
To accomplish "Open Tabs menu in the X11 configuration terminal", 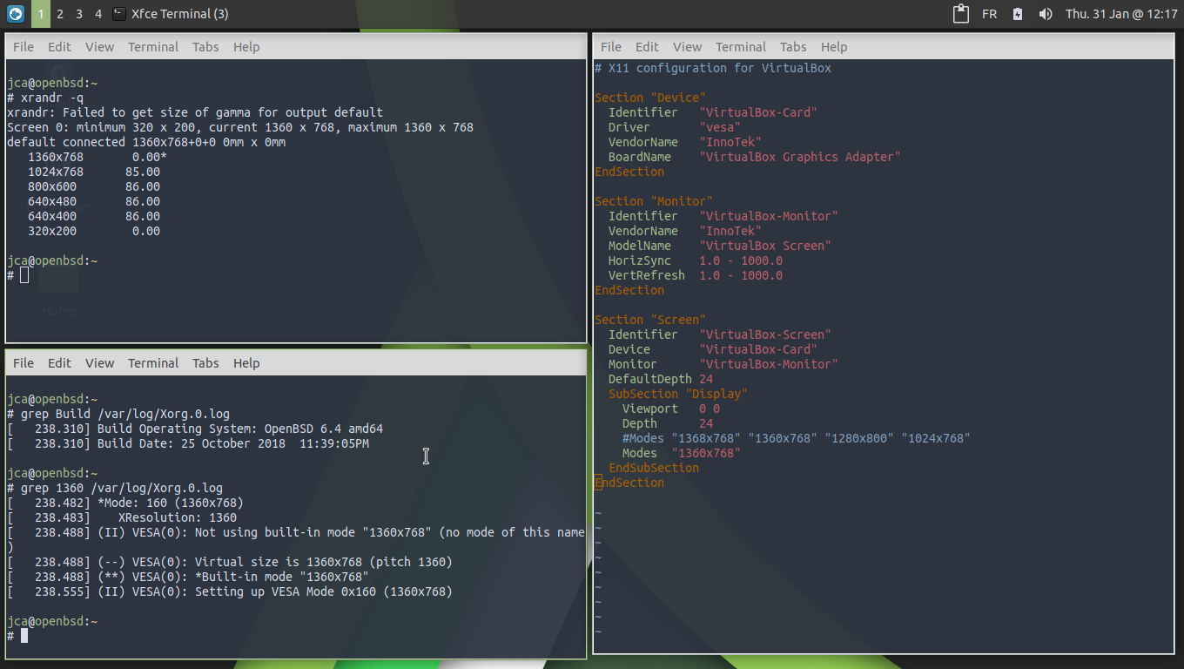I will [x=793, y=47].
